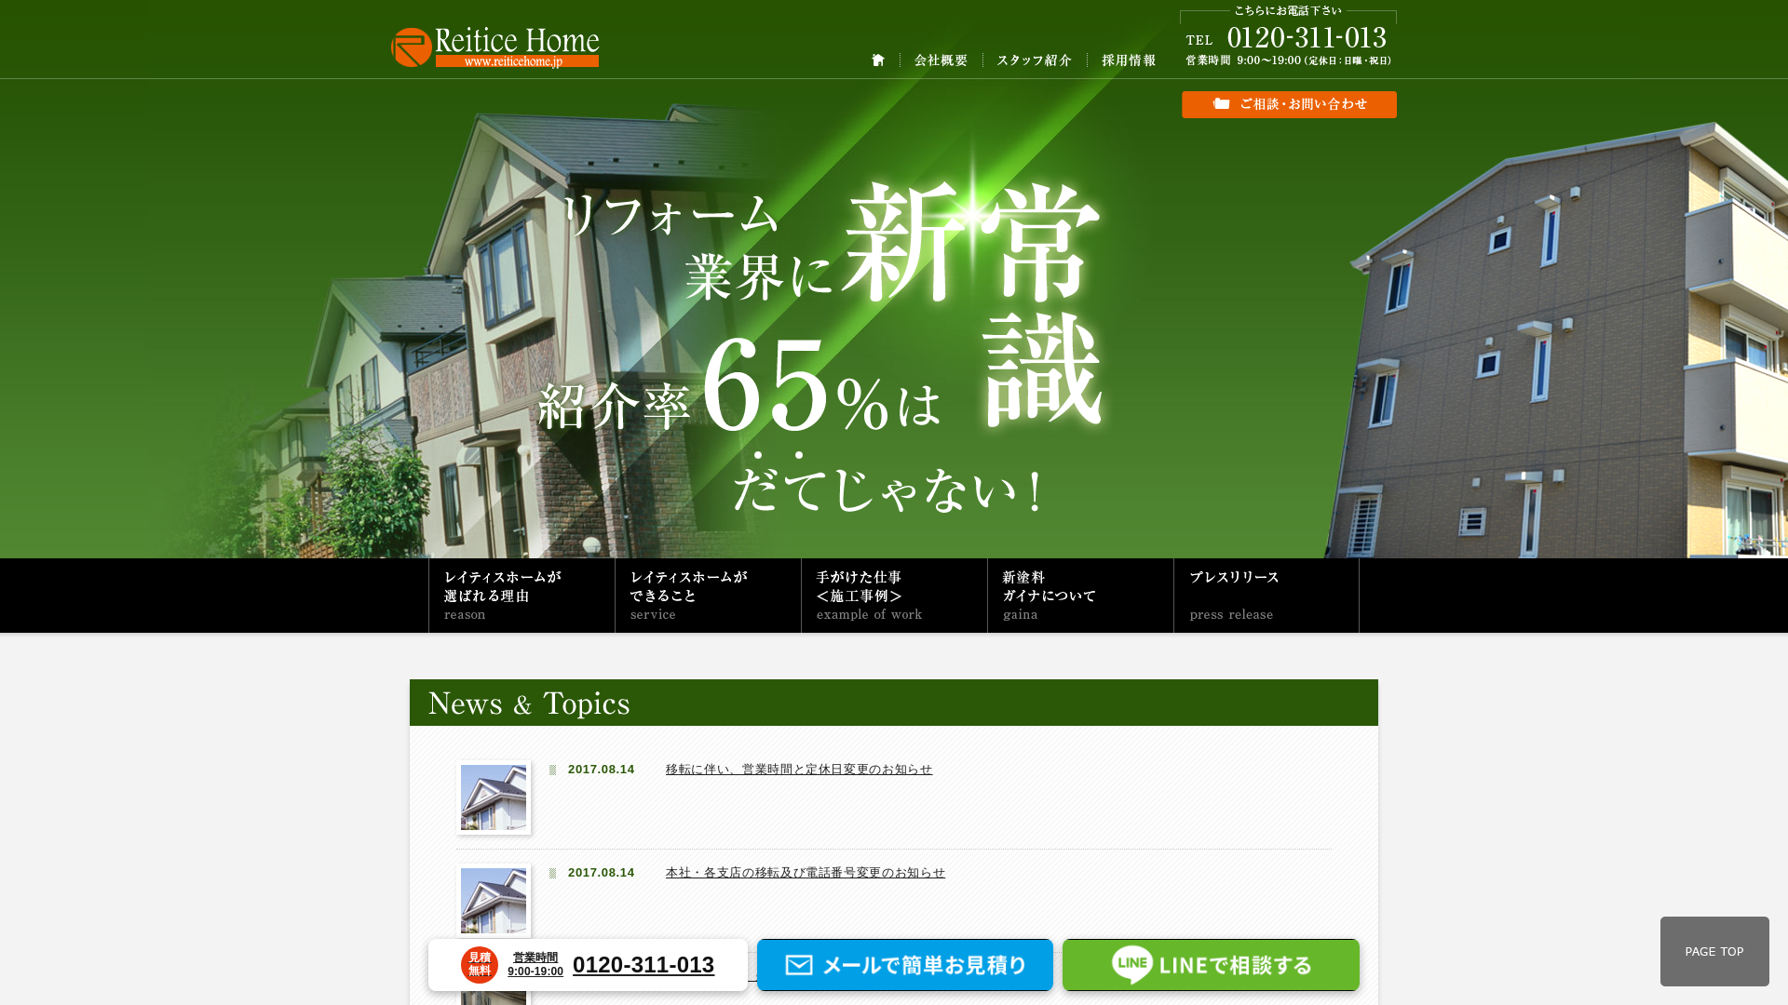The height and width of the screenshot is (1005, 1788).
Task: Open 採用情報 recruitment page
Action: pos(1129,60)
